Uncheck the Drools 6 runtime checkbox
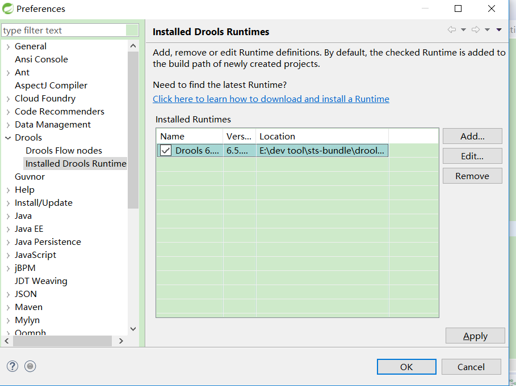Image resolution: width=516 pixels, height=386 pixels. 166,150
